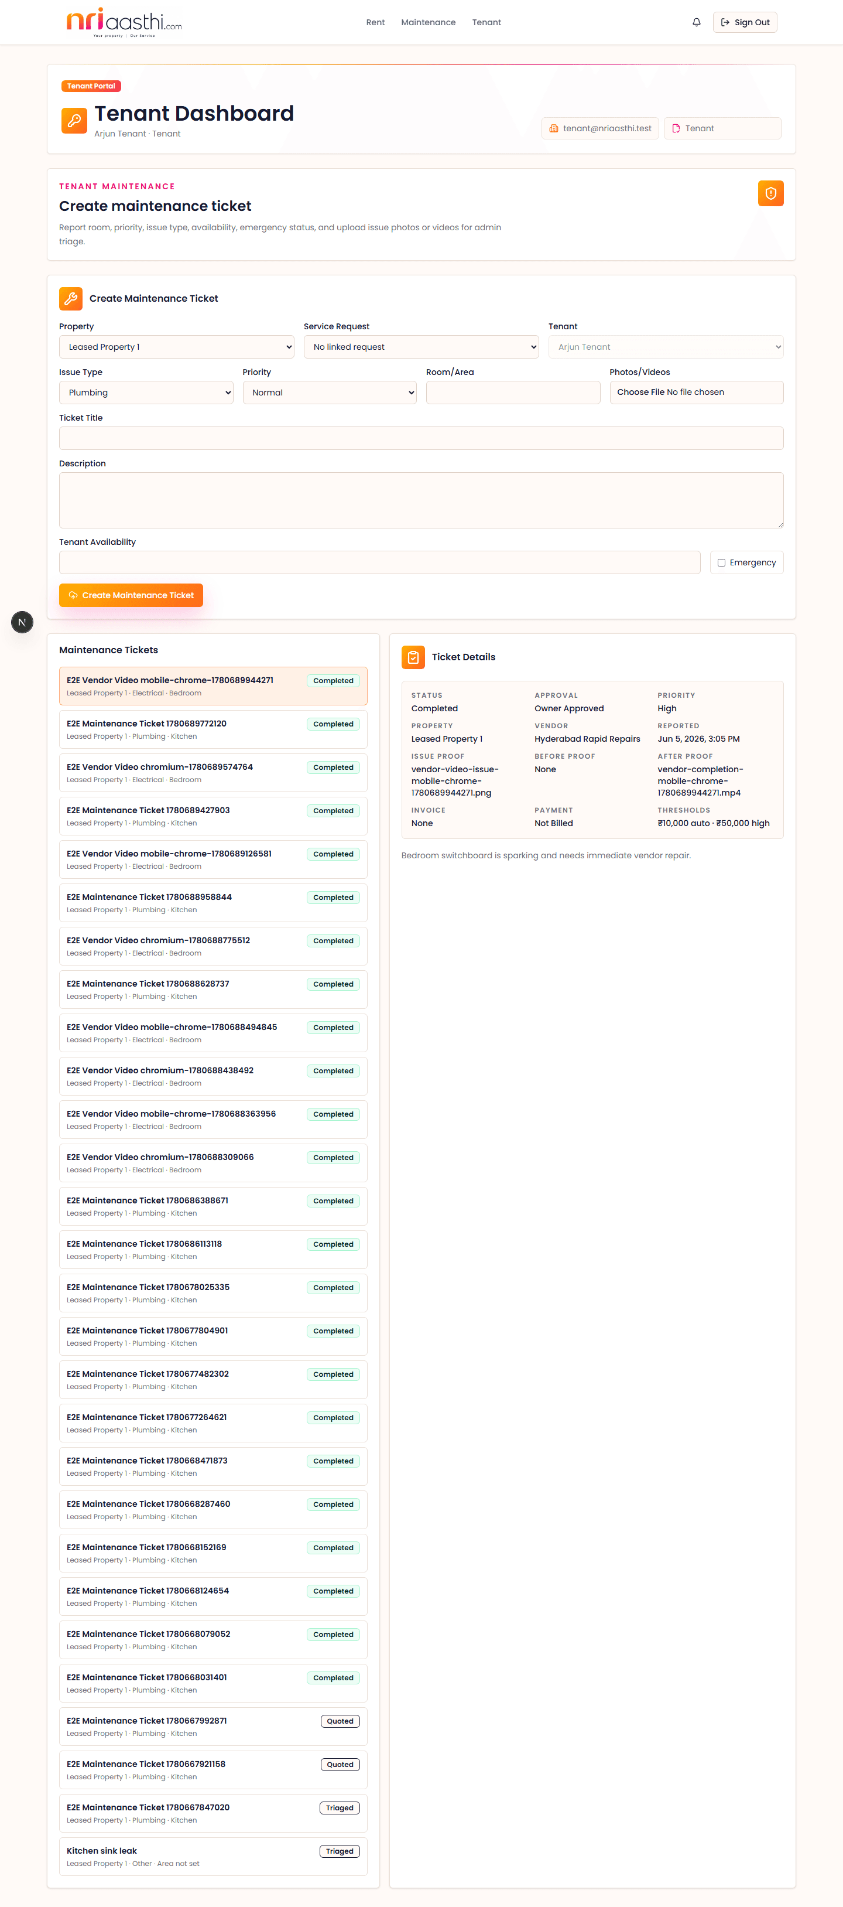This screenshot has height=1907, width=843.
Task: Select ticket E2E Maintenance Ticket 1780688958844
Action: 213,903
